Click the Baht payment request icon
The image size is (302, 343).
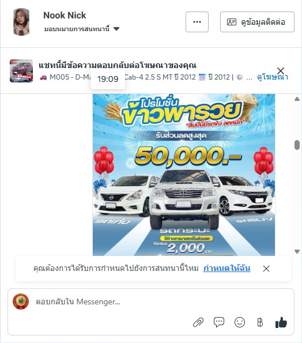tap(260, 322)
